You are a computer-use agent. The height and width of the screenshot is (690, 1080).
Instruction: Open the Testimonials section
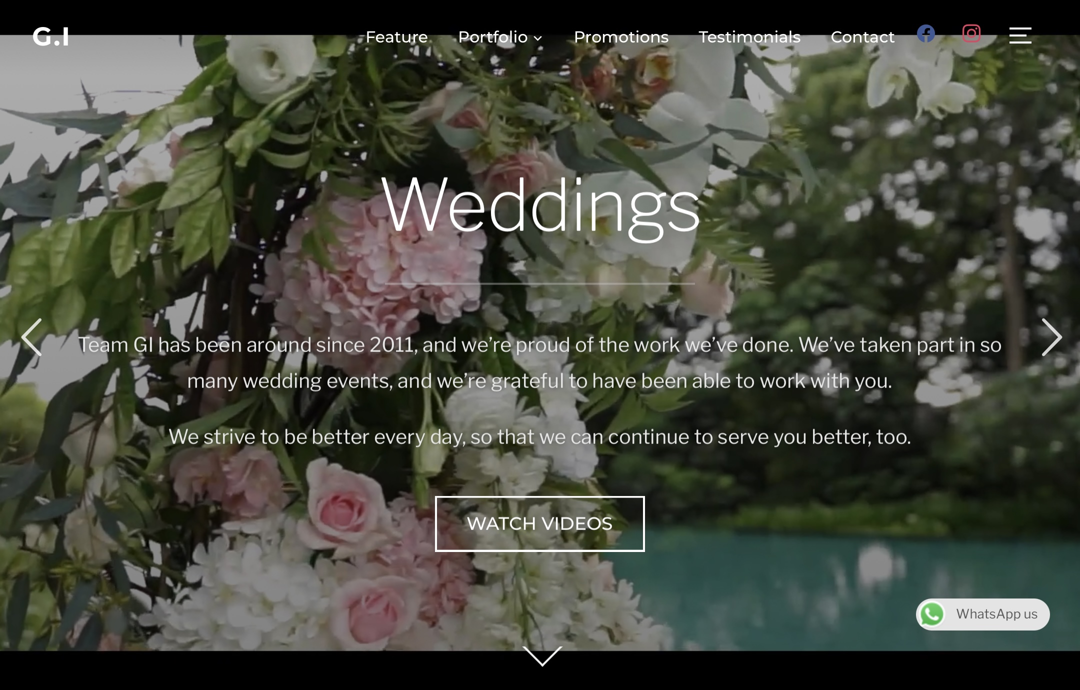tap(749, 37)
